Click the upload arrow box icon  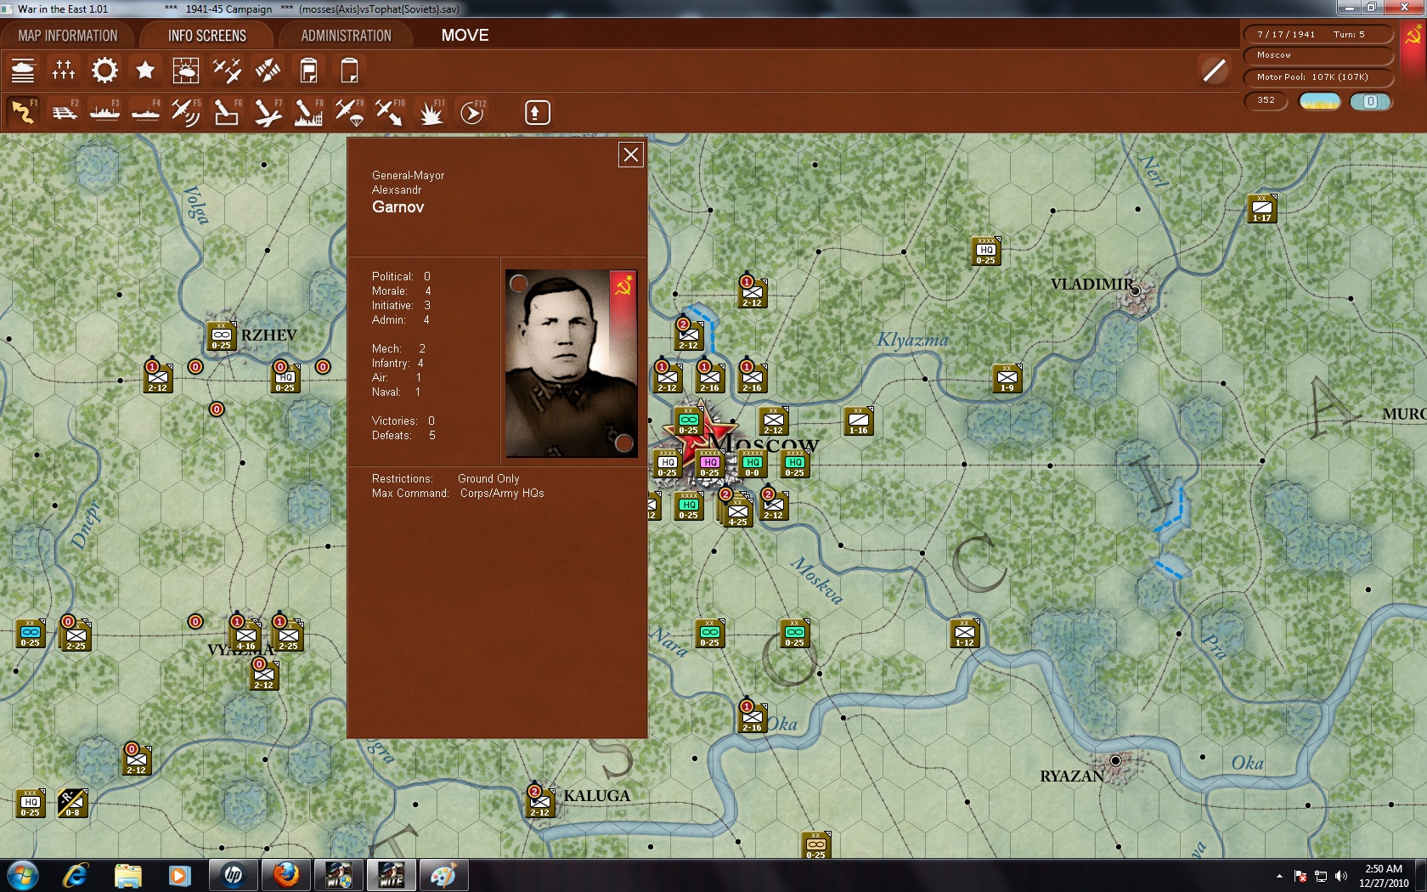[x=537, y=112]
